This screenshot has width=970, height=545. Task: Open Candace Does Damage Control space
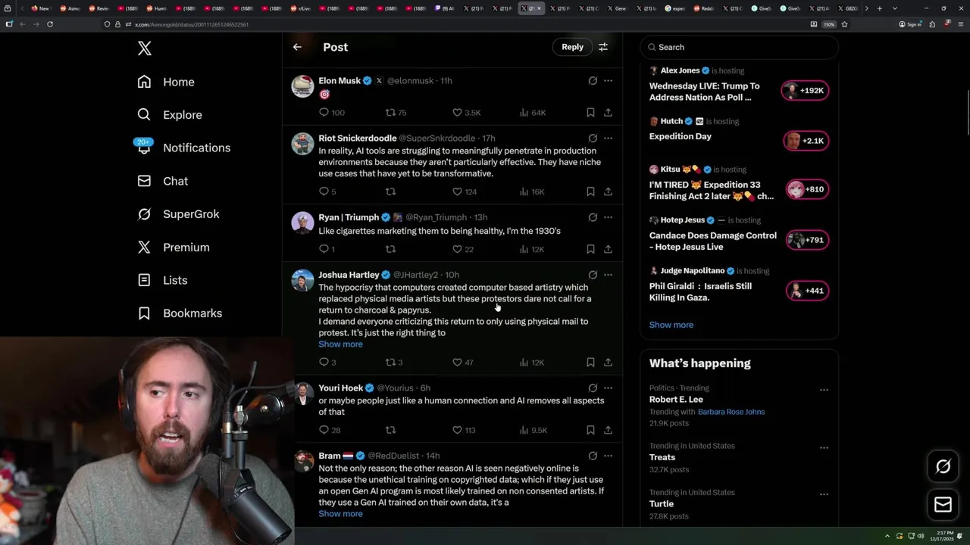pos(712,241)
